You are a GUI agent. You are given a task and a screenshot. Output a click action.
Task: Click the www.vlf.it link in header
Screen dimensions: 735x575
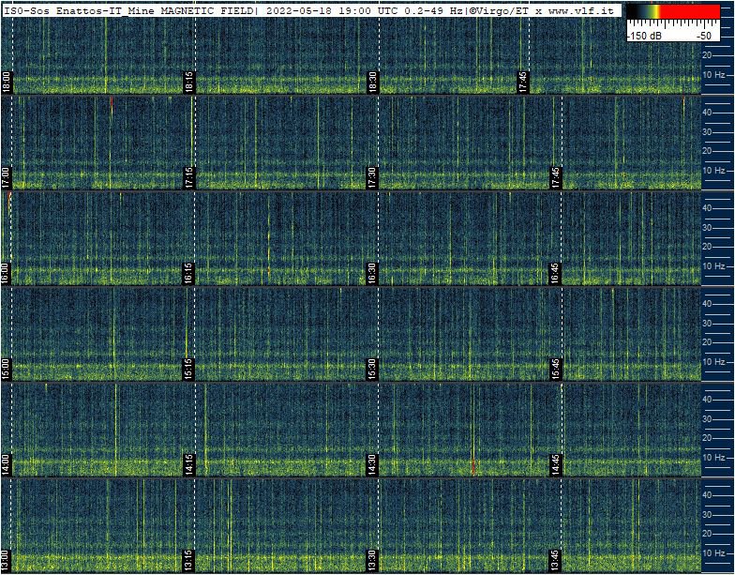[x=584, y=8]
